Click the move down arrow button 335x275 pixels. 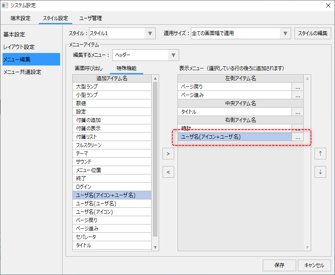tap(320, 172)
